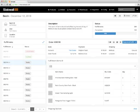The width and height of the screenshot is (140, 112).
Task: Email the batch using the envelope icon
Action: pos(115,16)
